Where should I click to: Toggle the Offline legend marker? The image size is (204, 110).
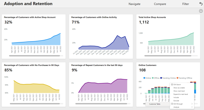click(152, 78)
